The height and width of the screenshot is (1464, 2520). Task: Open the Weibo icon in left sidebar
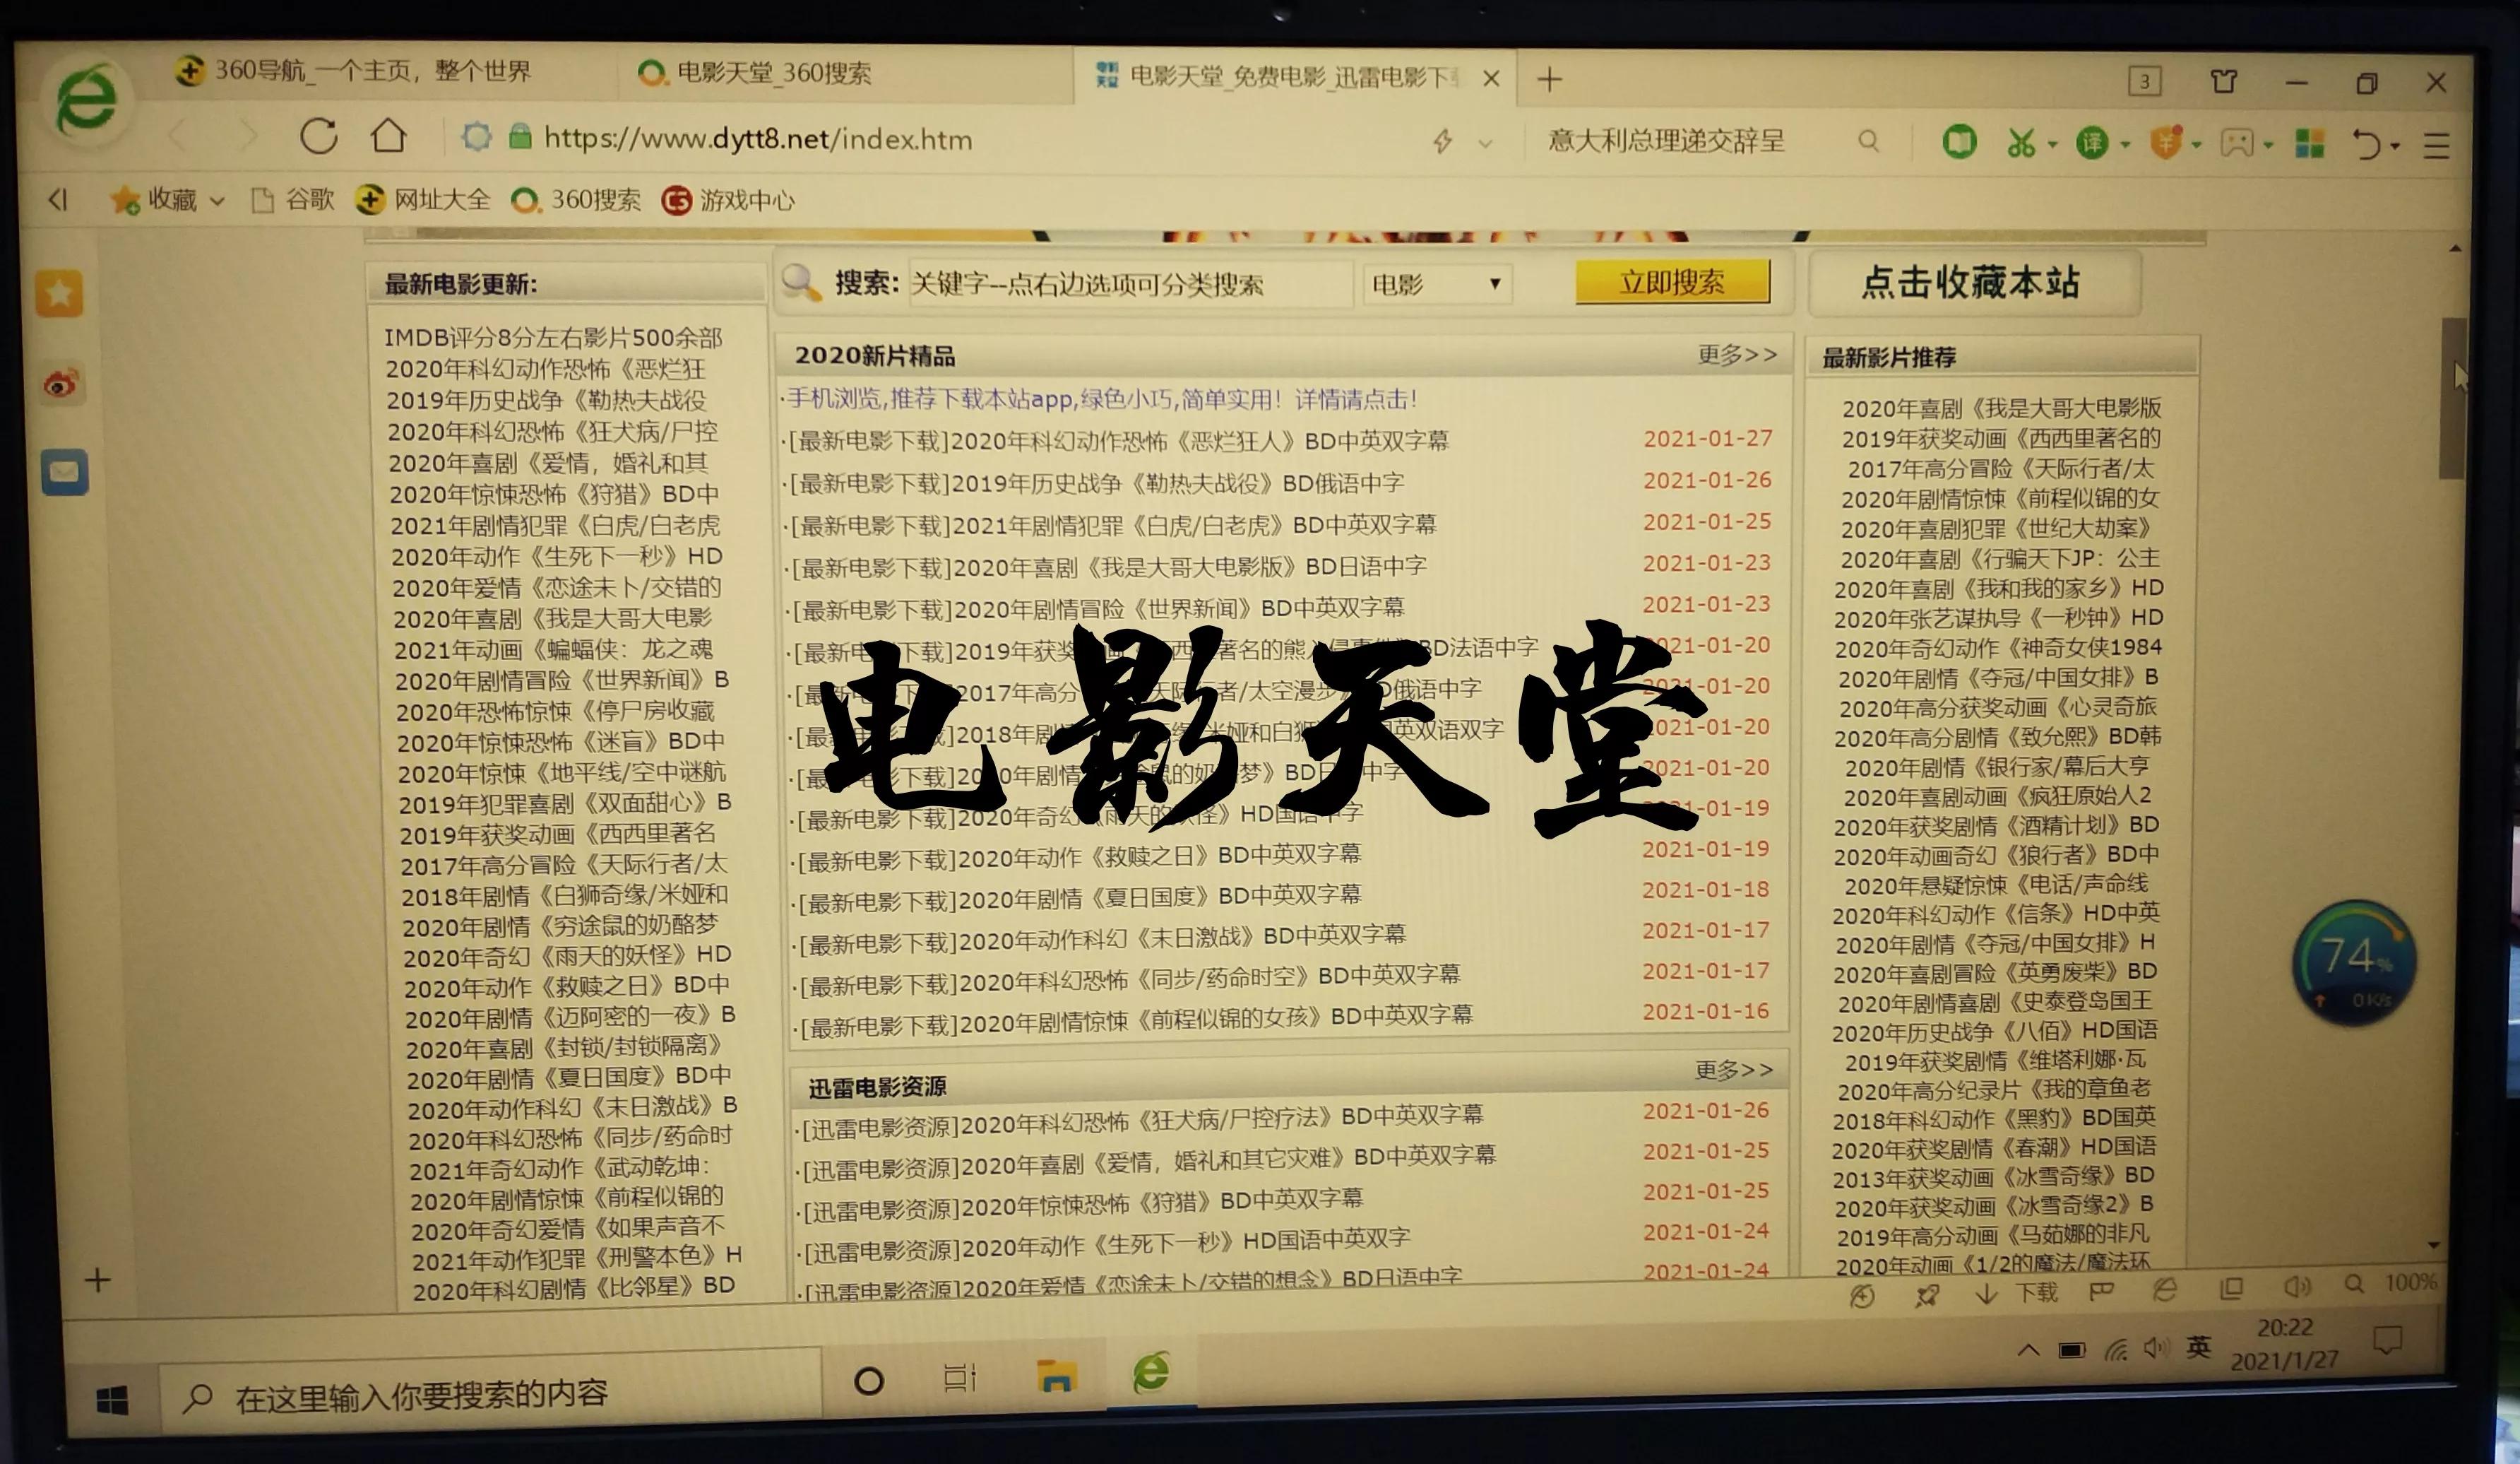62,383
